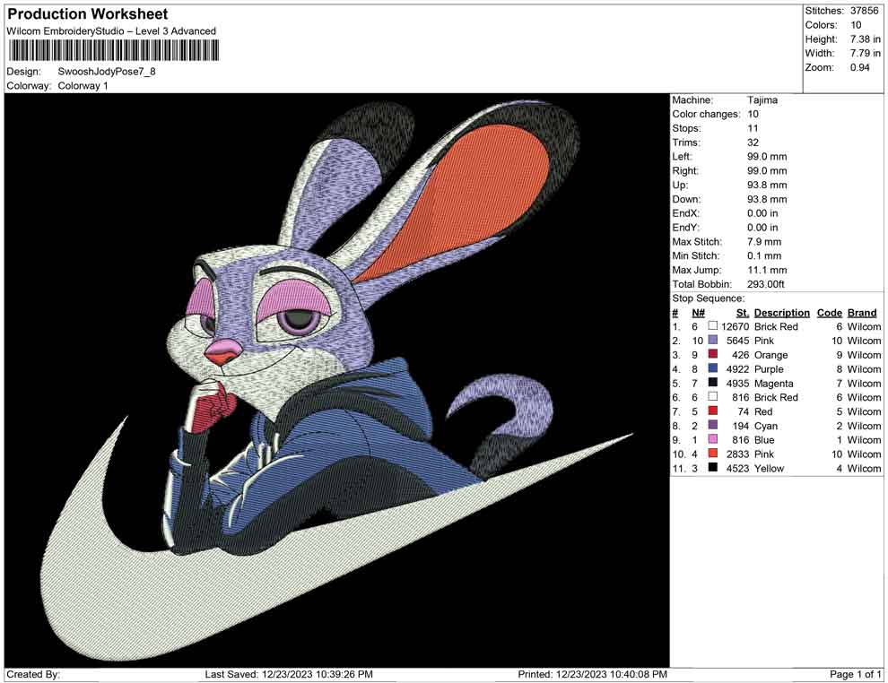Click the 'Orange' description in stop row 3
This screenshot has height=683, width=888.
tap(770, 355)
